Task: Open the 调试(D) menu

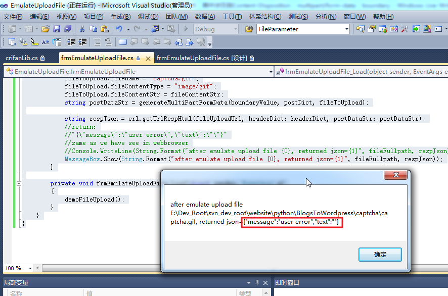Action: coord(148,17)
